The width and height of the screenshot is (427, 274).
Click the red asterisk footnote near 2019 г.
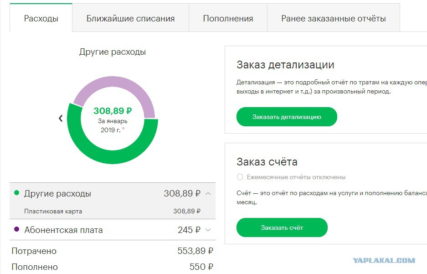click(x=123, y=128)
